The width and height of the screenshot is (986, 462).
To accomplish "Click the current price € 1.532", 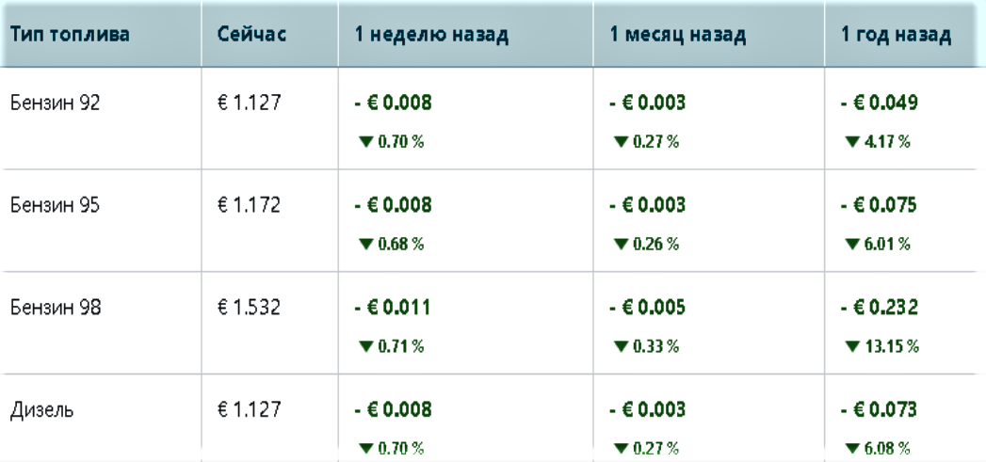I will click(247, 308).
